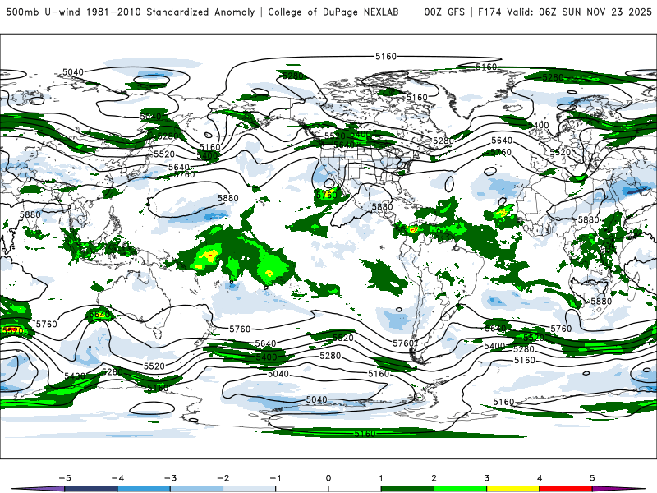Click the 5760 label on green over Baja California

[327, 196]
